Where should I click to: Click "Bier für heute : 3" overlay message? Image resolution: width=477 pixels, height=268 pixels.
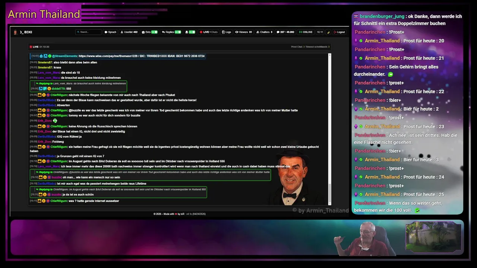421,160
